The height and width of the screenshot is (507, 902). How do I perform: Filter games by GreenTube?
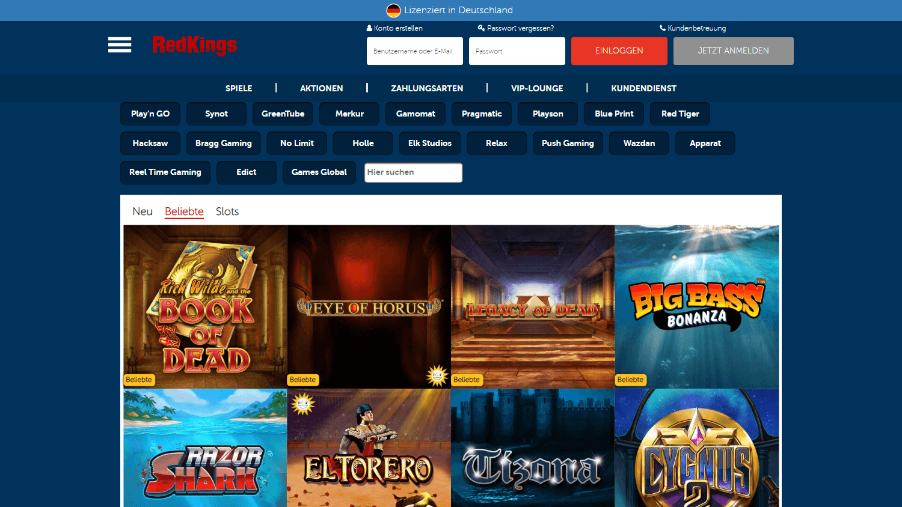pyautogui.click(x=283, y=114)
